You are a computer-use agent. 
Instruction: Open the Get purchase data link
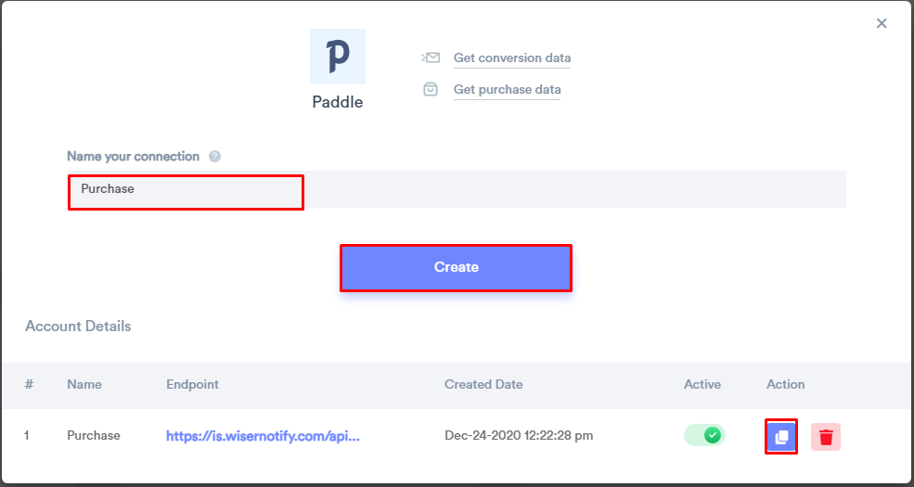coord(508,89)
